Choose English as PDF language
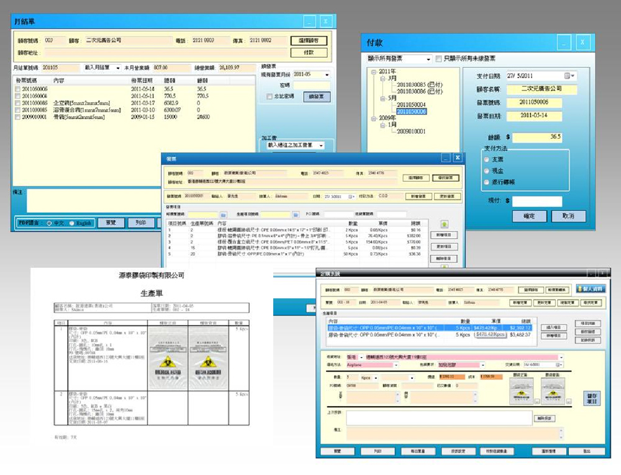Image resolution: width=621 pixels, height=475 pixels. tap(73, 223)
